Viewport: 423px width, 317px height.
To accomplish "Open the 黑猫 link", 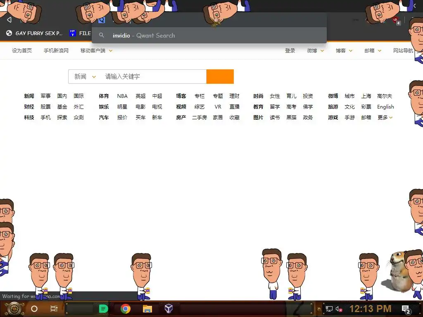I will pos(291,118).
